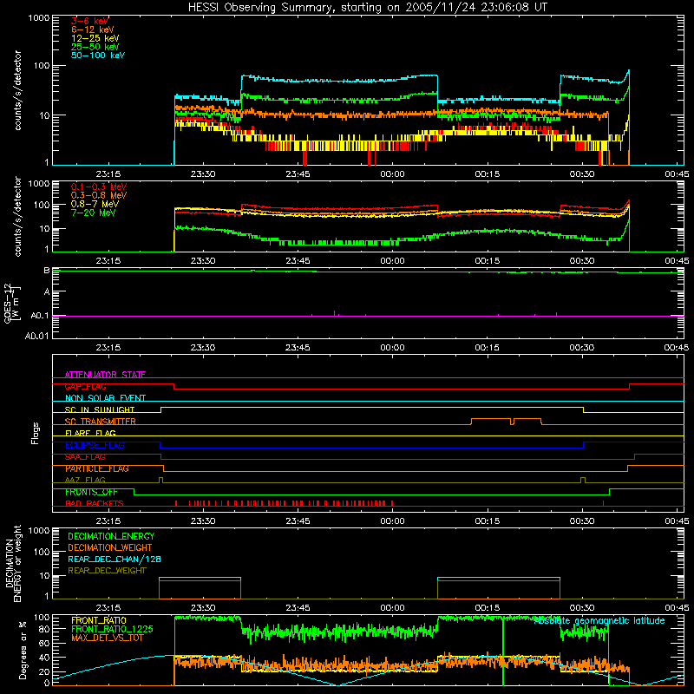Select the ECLIPSE_FLAG label

point(95,445)
